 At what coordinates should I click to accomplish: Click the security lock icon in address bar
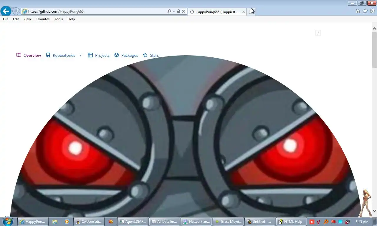[x=178, y=11]
